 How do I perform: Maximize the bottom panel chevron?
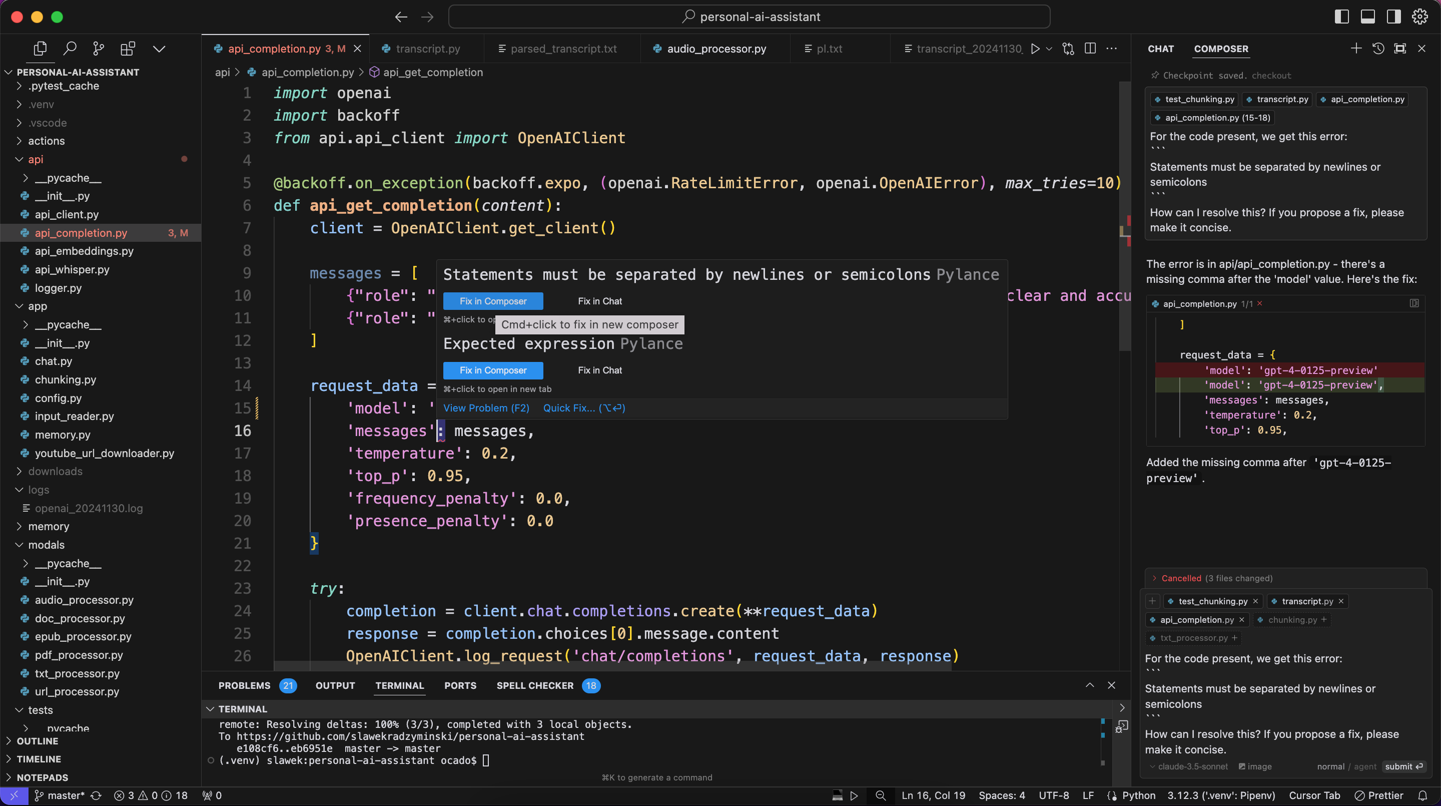pos(1090,686)
